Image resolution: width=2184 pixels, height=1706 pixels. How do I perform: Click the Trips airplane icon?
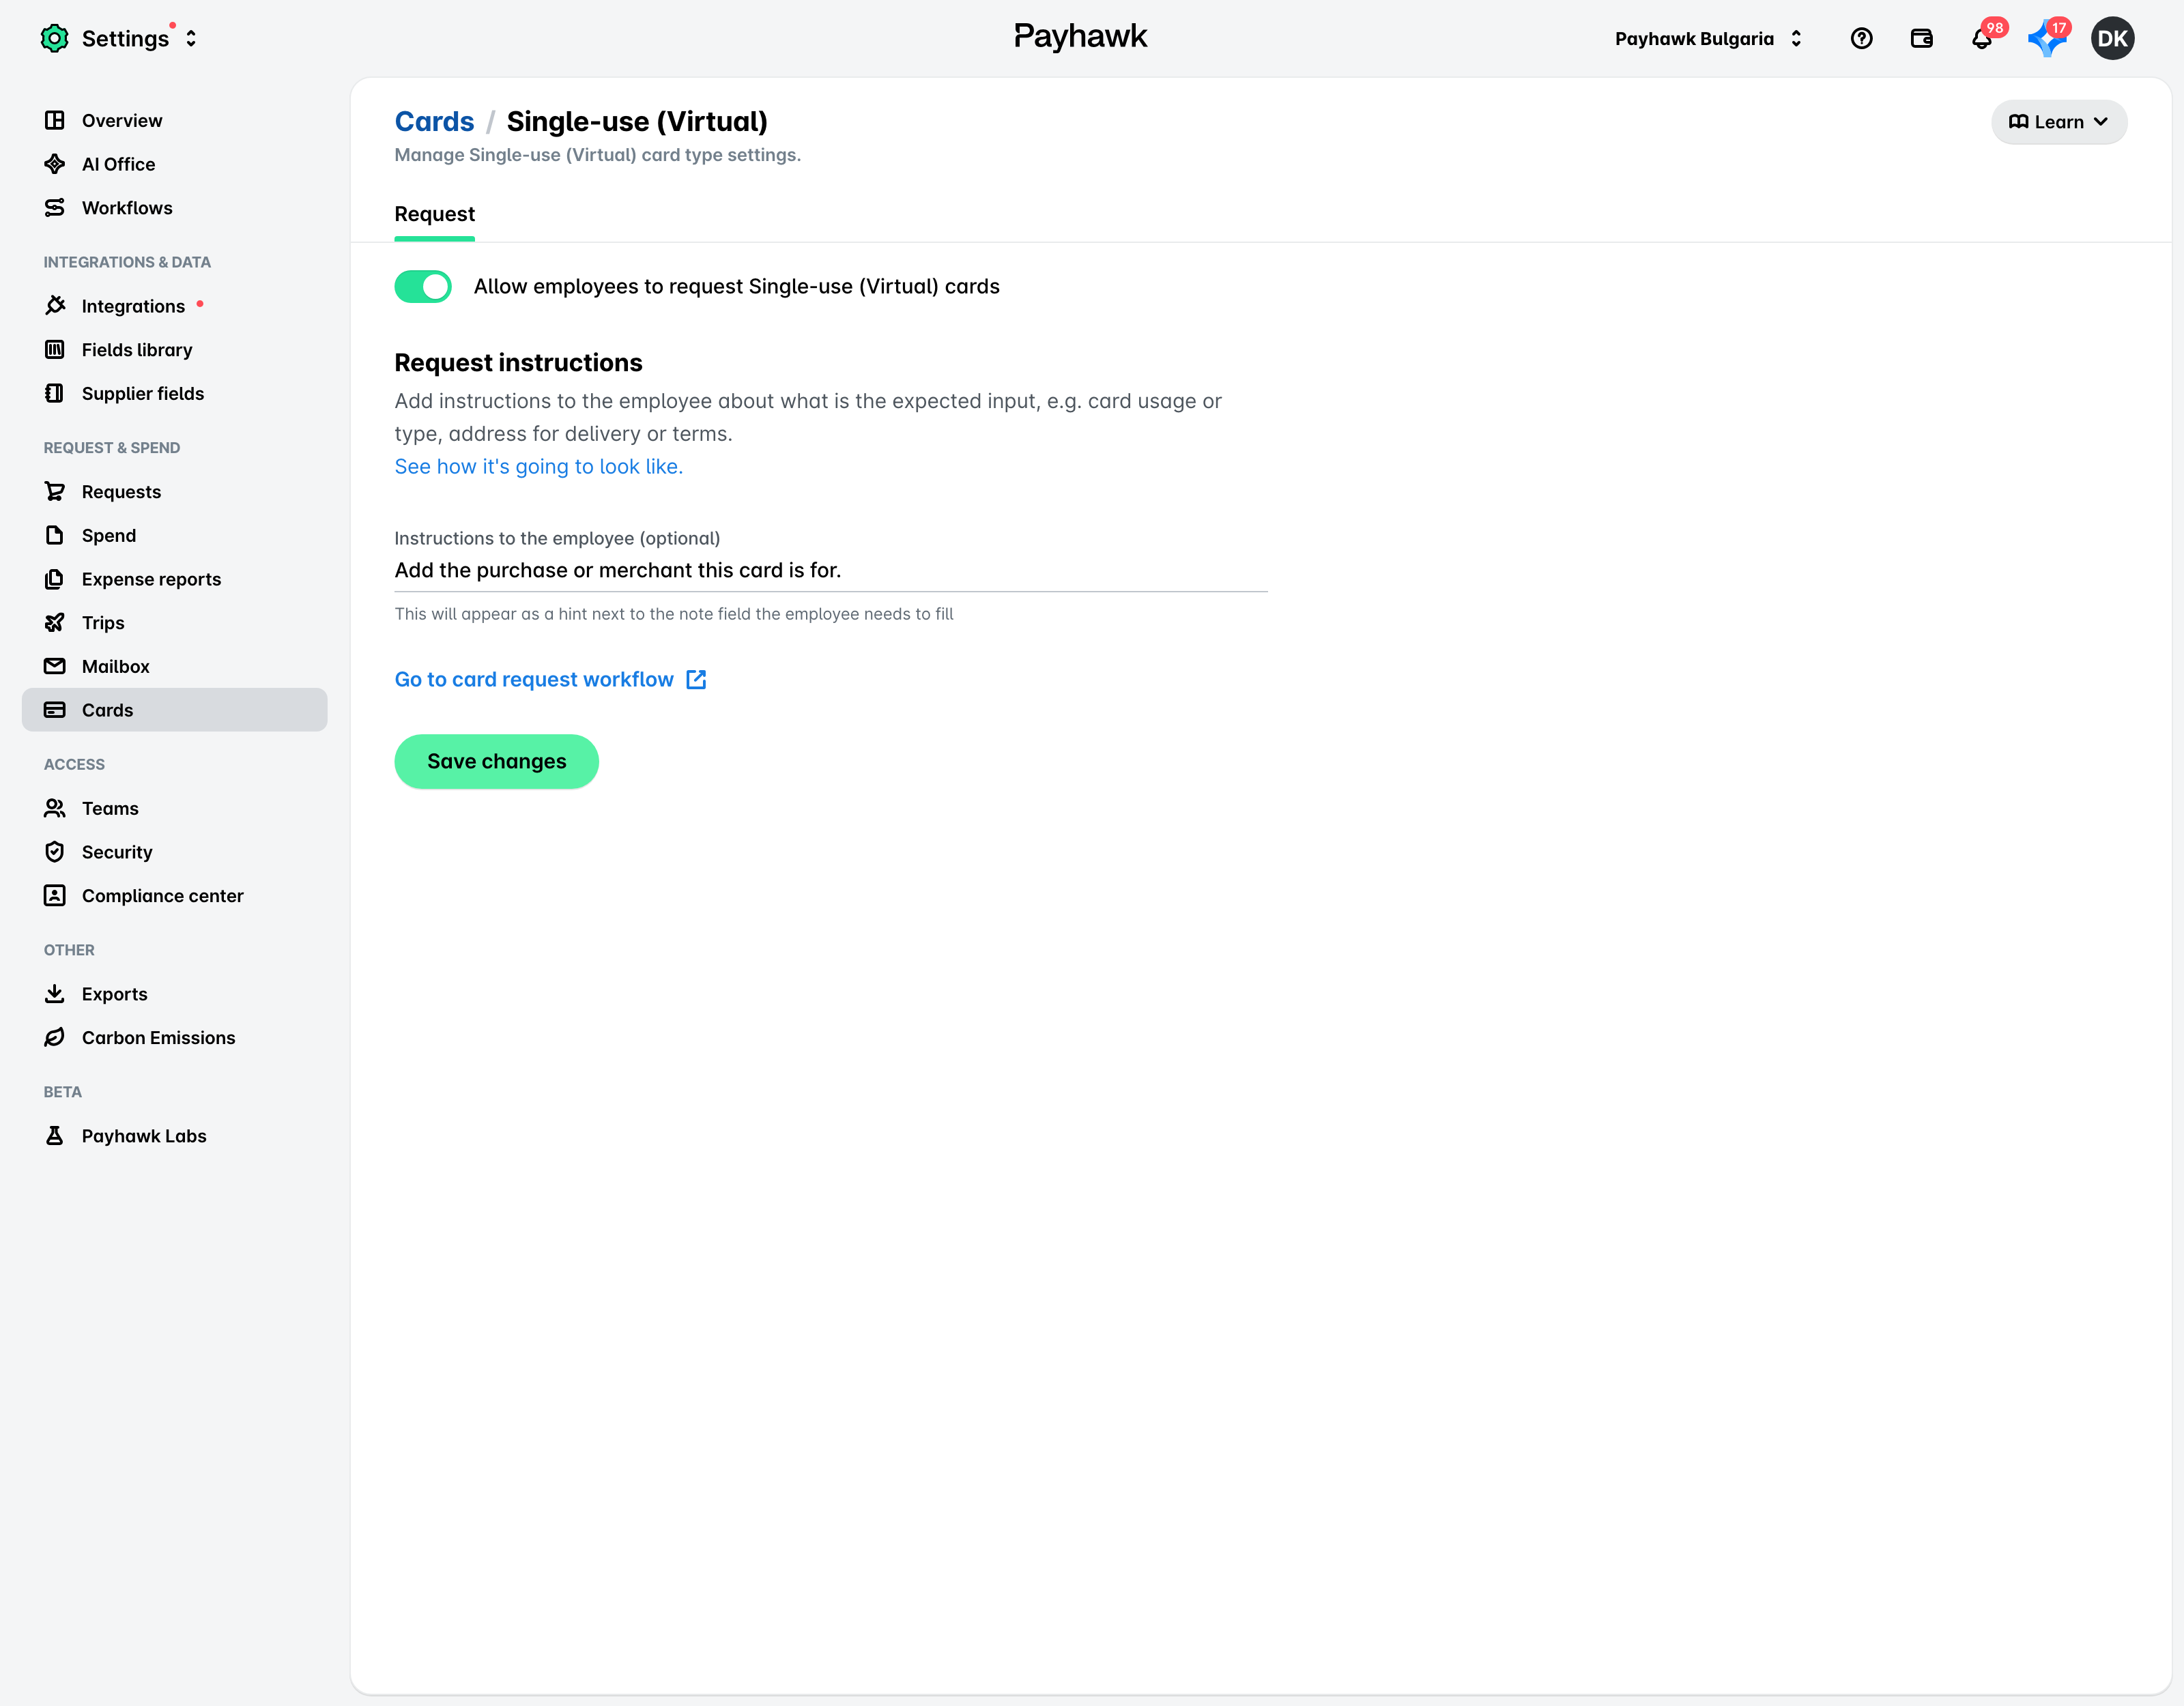coord(54,622)
